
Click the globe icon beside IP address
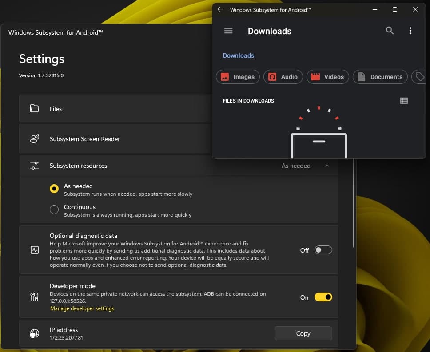click(35, 333)
